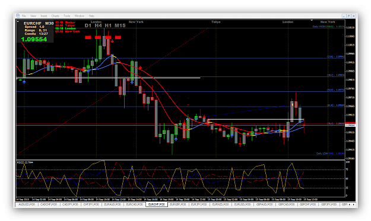The image size is (371, 221).
Task: Click the red indicator box under H4
Action: pos(98,37)
